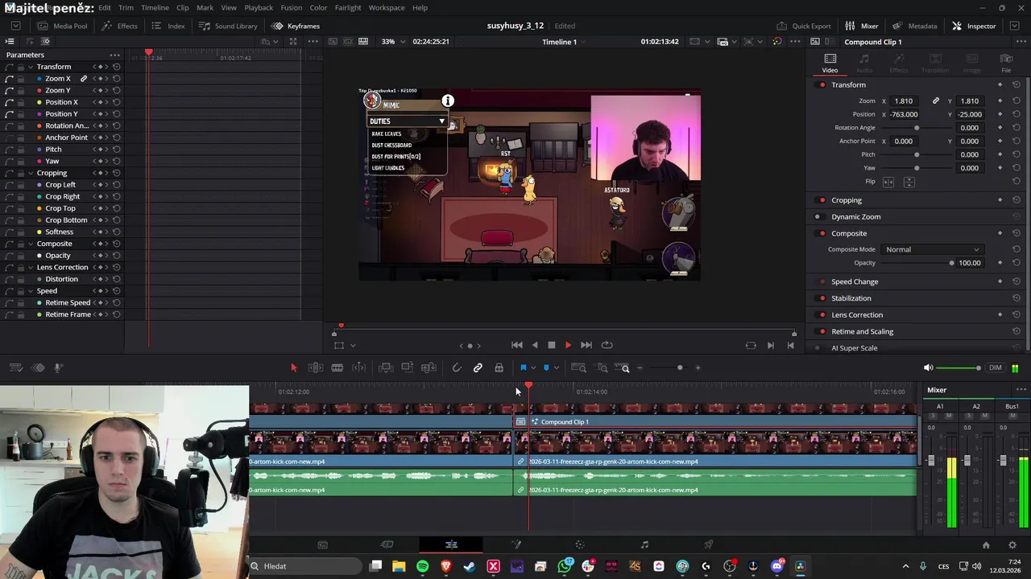
Task: Open the viewer zoom 33% dropdown
Action: [x=393, y=42]
